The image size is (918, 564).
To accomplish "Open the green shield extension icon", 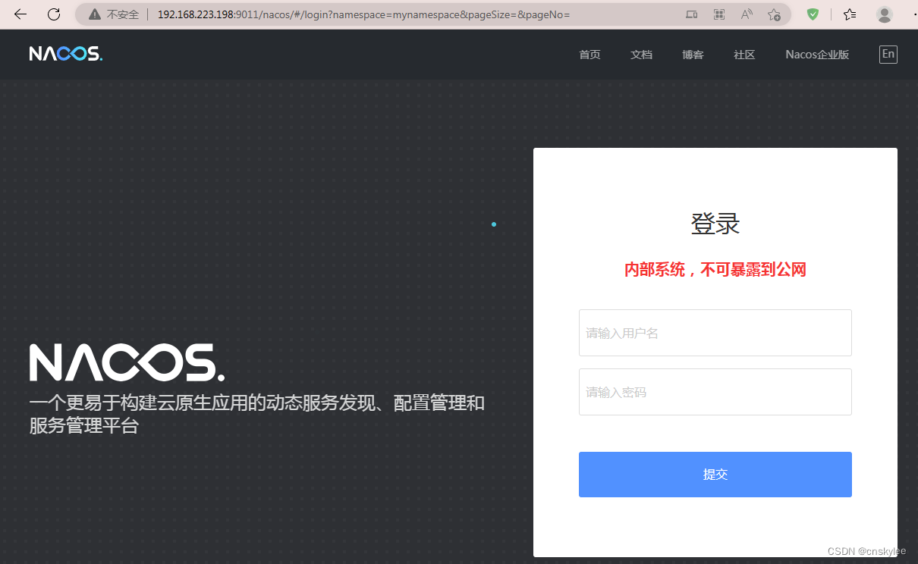I will point(813,14).
